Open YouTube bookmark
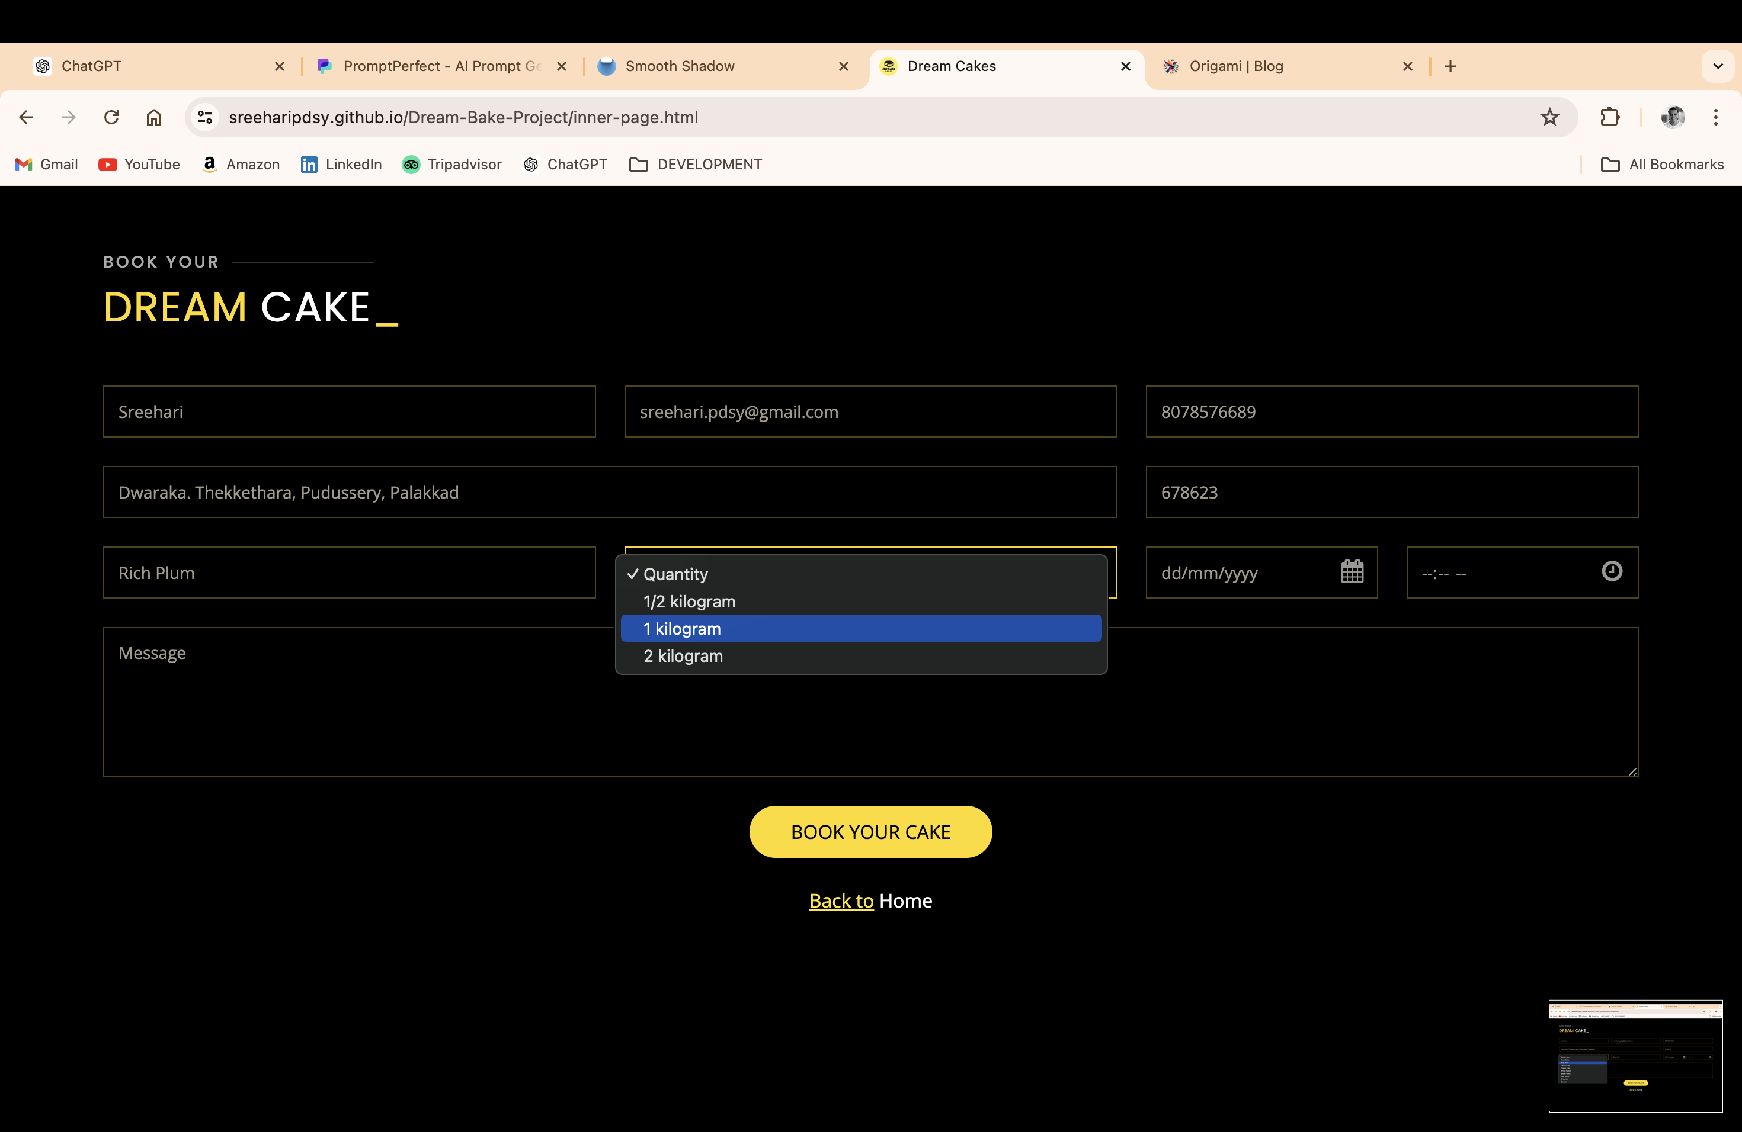This screenshot has height=1132, width=1742. tap(139, 165)
